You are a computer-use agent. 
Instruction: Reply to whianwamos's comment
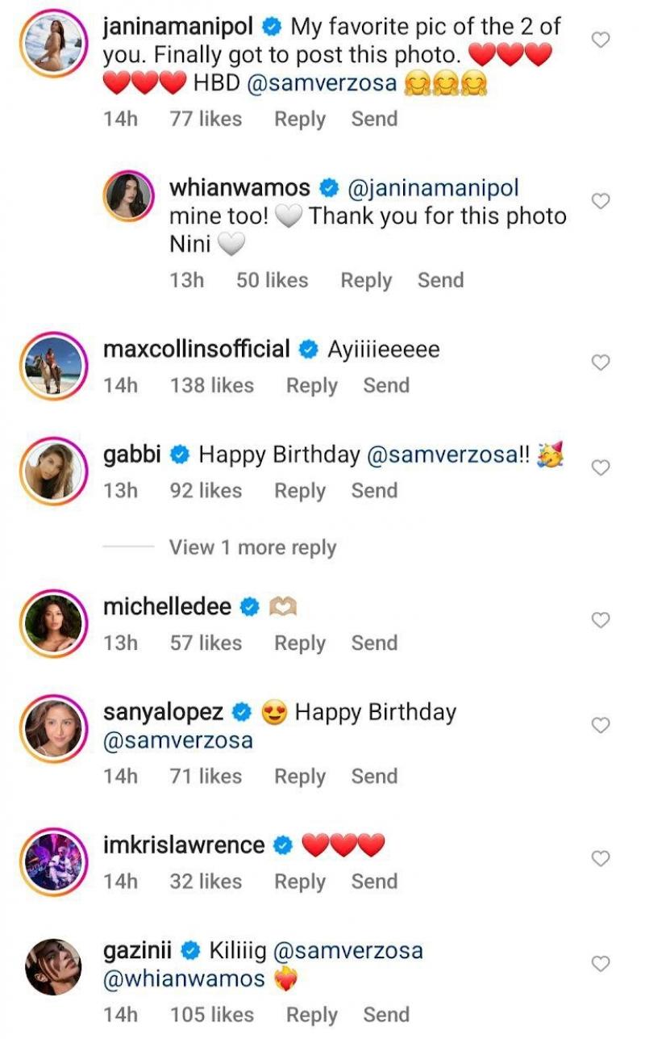[366, 280]
